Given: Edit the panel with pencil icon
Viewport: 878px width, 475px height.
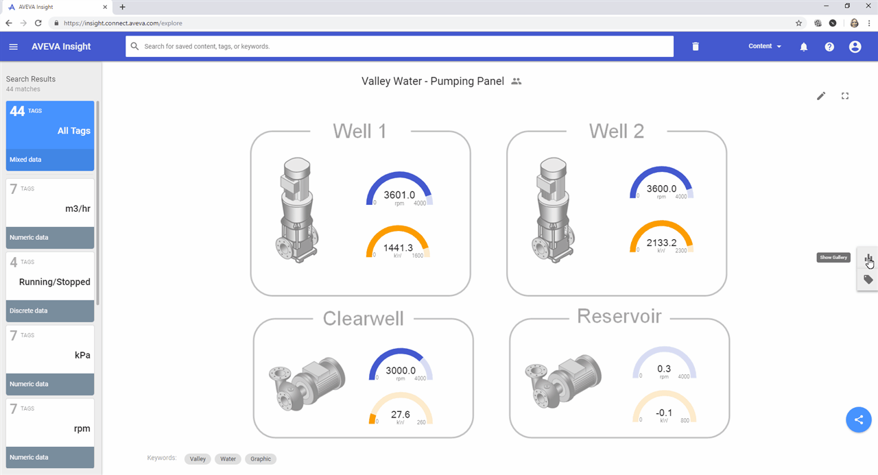Looking at the screenshot, I should pos(821,96).
